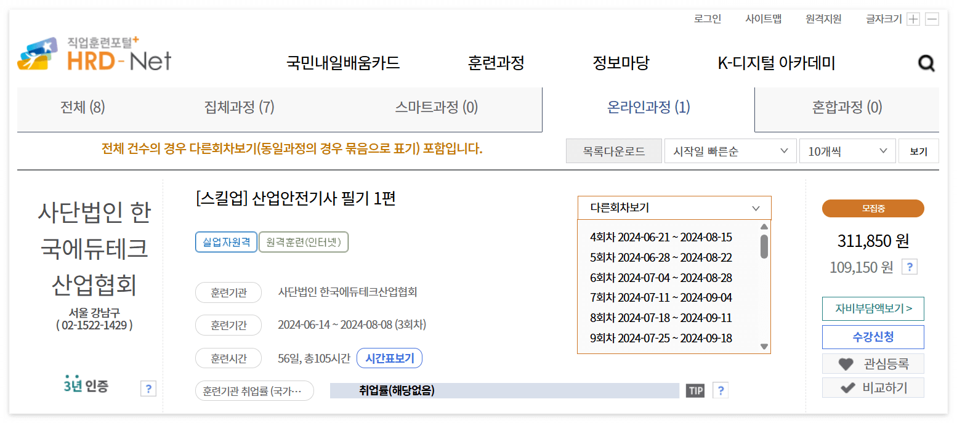Go home via the HRD-Net logo

tap(94, 54)
